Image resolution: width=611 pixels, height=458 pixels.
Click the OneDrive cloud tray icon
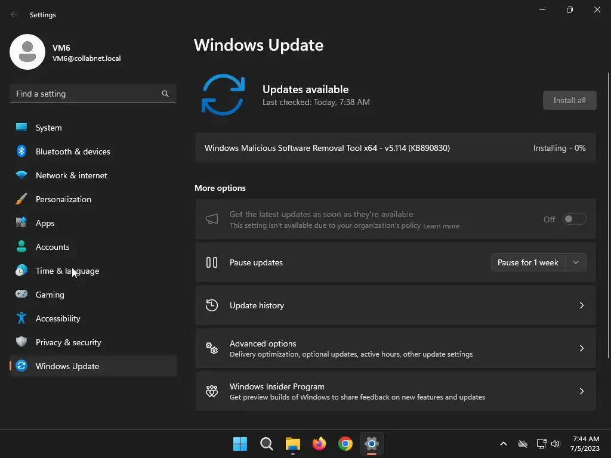523,444
